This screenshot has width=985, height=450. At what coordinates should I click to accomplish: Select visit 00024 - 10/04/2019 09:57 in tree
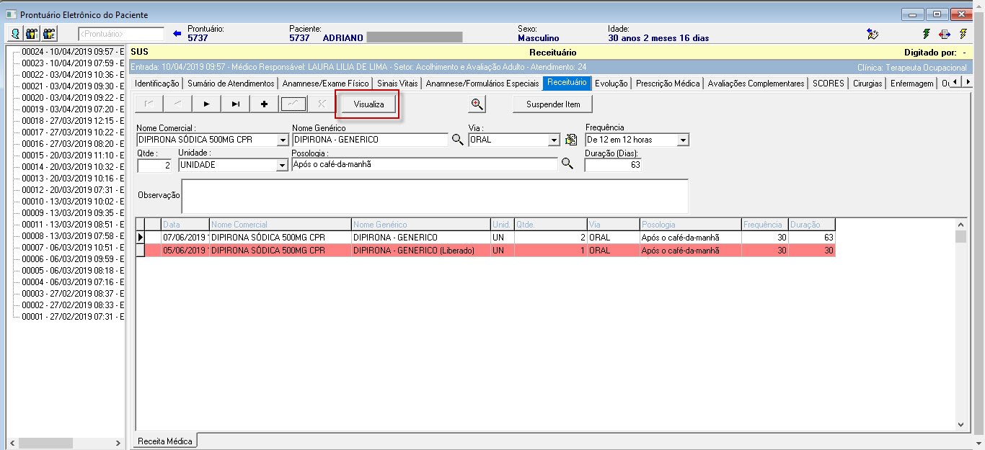tap(72, 52)
